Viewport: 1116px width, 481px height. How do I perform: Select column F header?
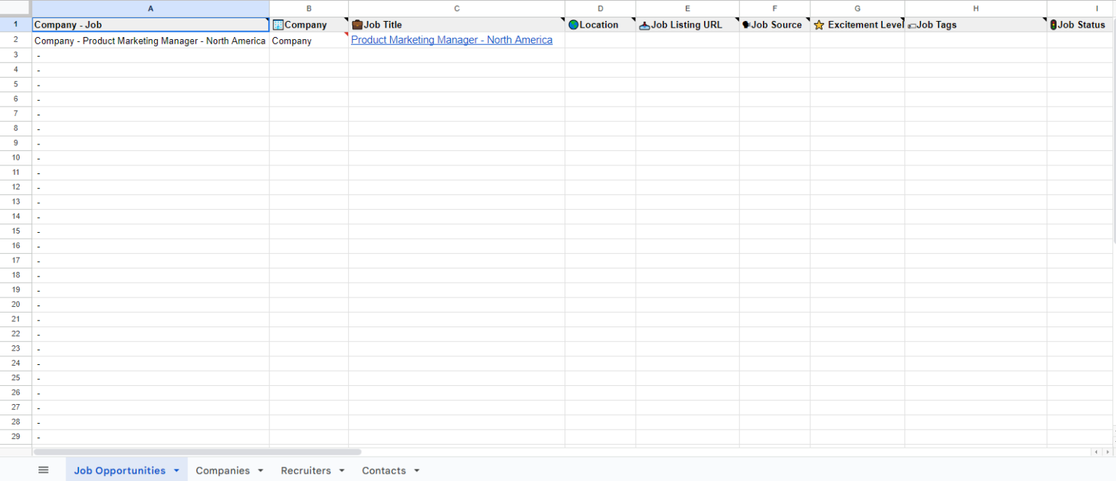(775, 9)
